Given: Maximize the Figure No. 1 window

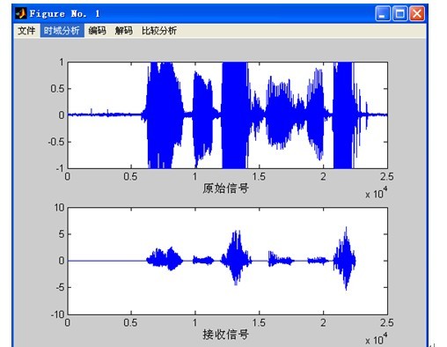Looking at the screenshot, I should (399, 13).
